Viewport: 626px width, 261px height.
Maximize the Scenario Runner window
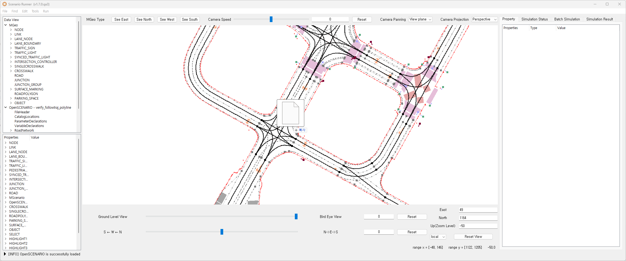click(x=607, y=4)
